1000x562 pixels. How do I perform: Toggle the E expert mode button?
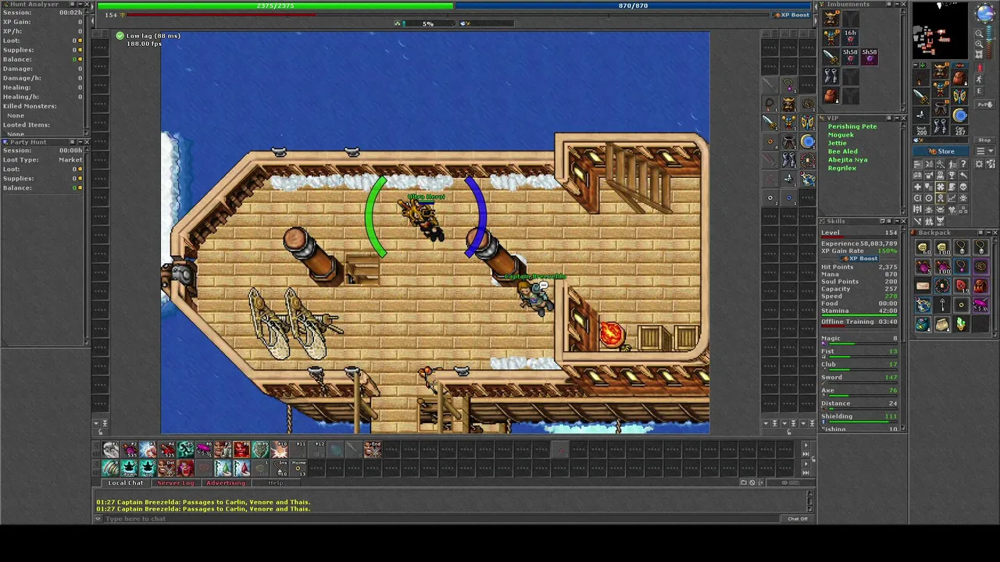pos(980,92)
